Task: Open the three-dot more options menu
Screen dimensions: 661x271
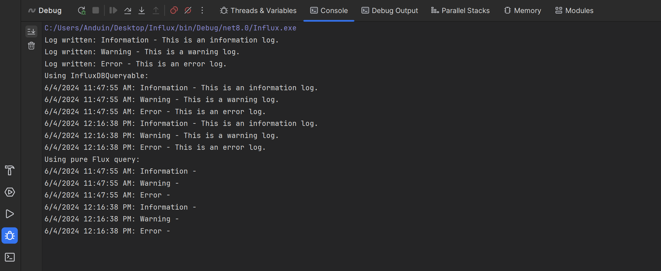Action: [x=202, y=11]
